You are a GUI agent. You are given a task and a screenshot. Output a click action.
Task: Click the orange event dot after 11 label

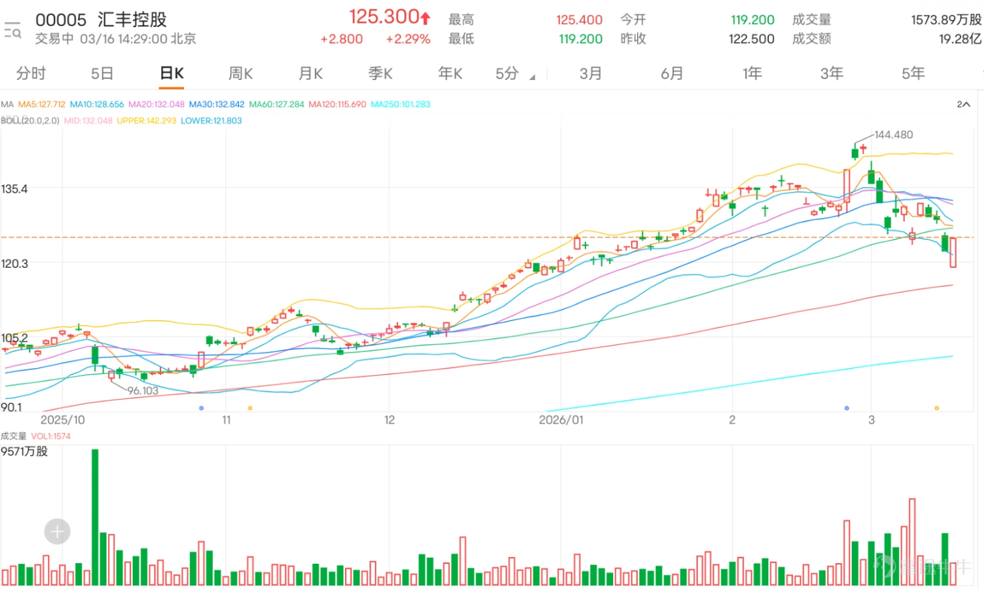[250, 408]
